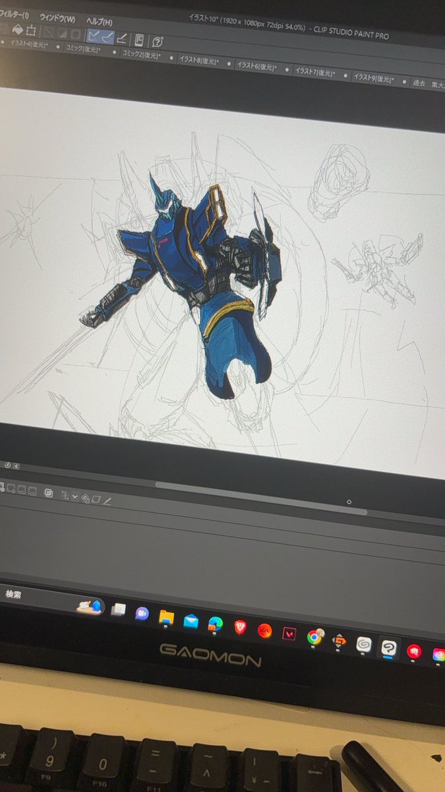Click the new vector layer icon
Image resolution: width=445 pixels, height=792 pixels.
(22, 490)
